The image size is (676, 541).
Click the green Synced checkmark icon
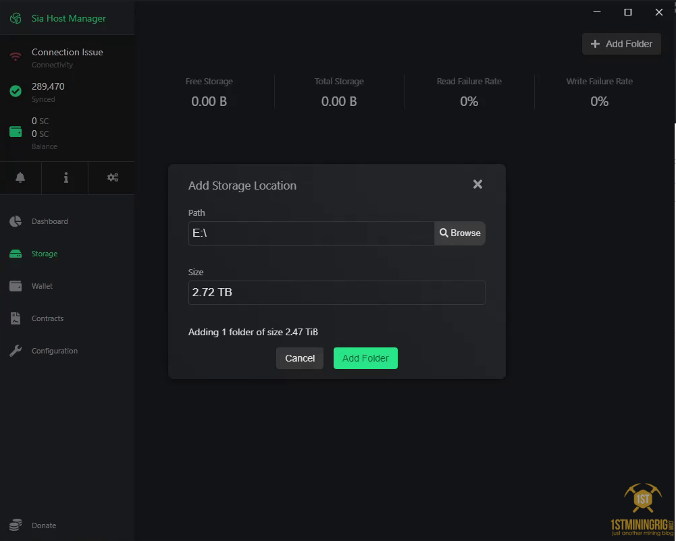click(16, 91)
